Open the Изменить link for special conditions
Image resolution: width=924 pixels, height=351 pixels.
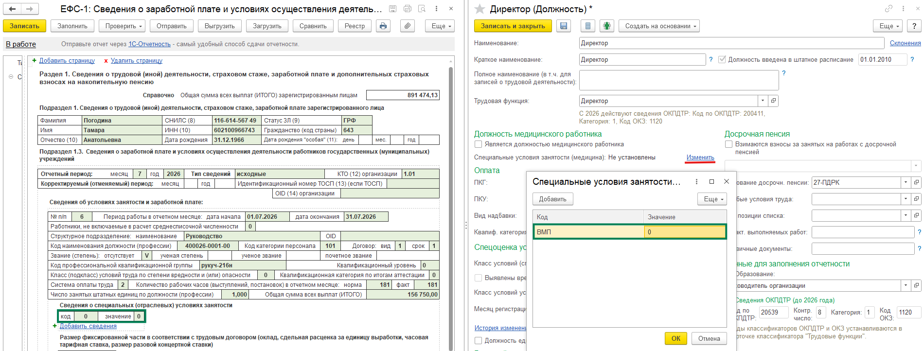700,158
